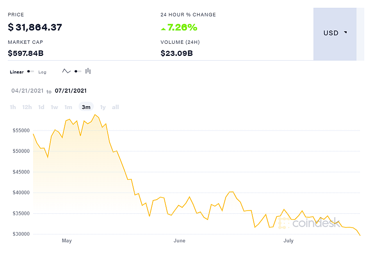372x272 pixels.
Task: Switch to the 1d time range
Action: [41, 107]
